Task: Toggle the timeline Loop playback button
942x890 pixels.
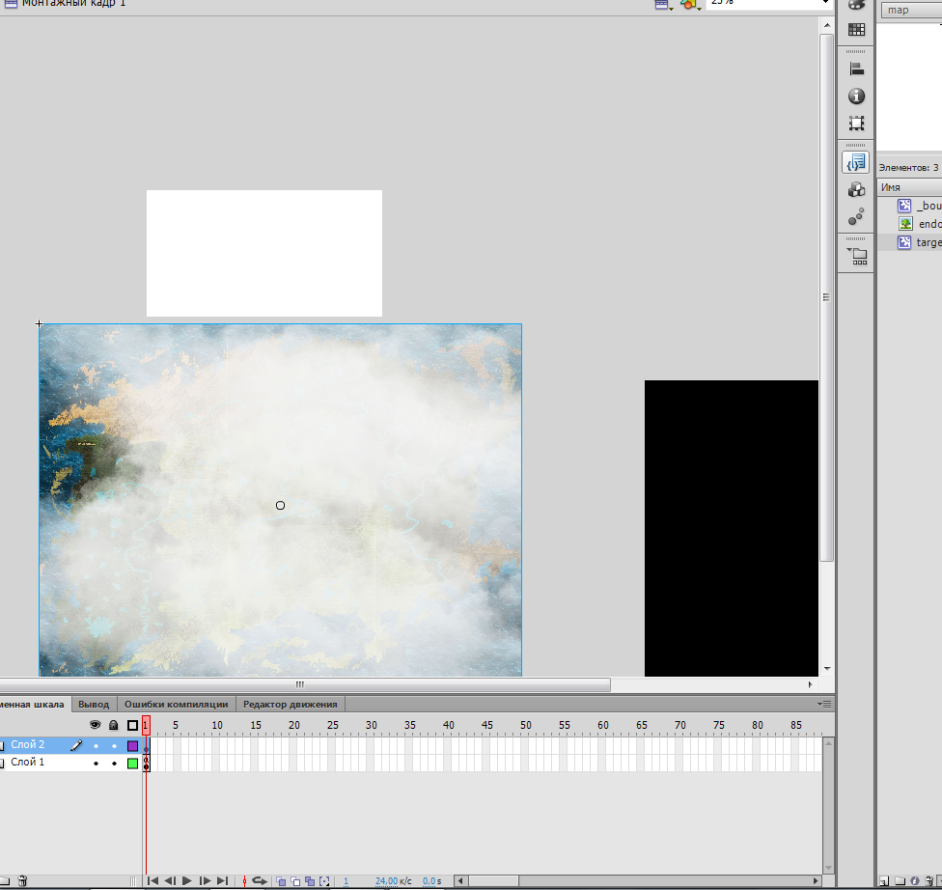Action: pyautogui.click(x=259, y=880)
